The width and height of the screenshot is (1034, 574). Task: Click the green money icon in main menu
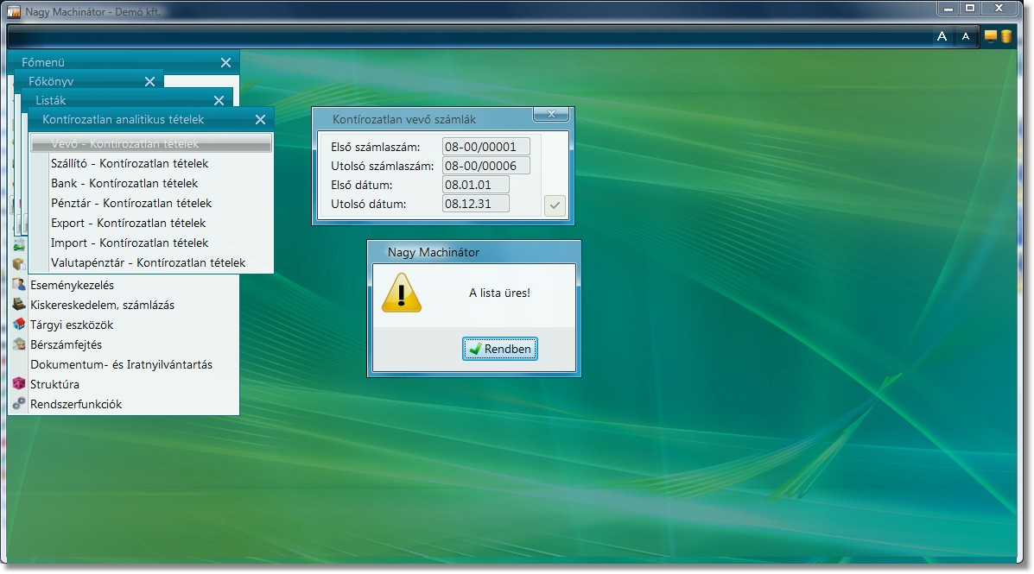[19, 245]
